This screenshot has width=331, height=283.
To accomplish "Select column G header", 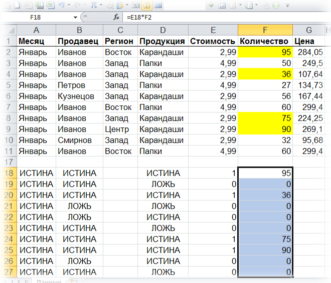I will click(x=308, y=30).
